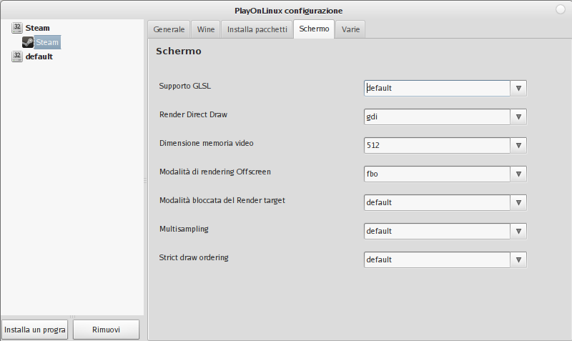Select the bold Steam virtual drive
The height and width of the screenshot is (341, 572).
click(x=38, y=28)
